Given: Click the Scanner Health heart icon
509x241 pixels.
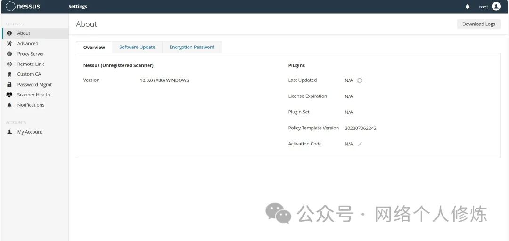Looking at the screenshot, I should [x=9, y=95].
